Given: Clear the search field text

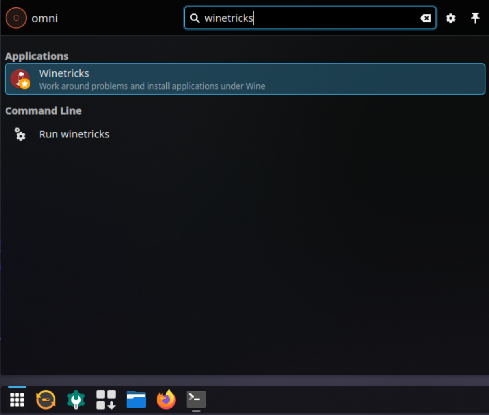Looking at the screenshot, I should (x=425, y=18).
